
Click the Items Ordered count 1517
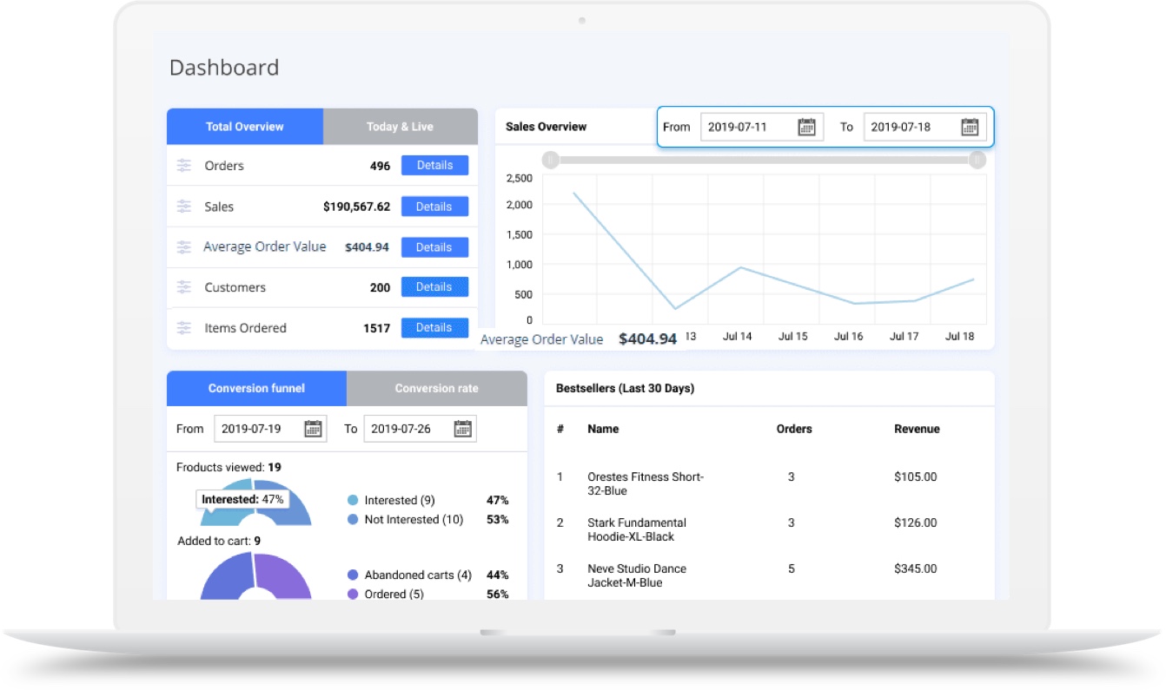click(x=376, y=328)
